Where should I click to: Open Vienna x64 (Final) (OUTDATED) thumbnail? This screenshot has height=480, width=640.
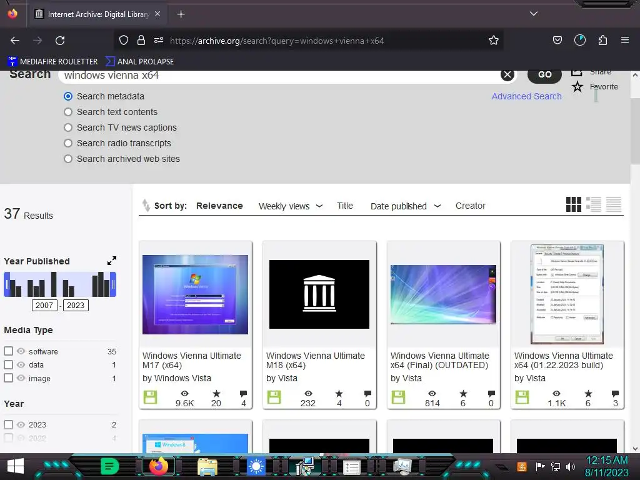(x=443, y=294)
